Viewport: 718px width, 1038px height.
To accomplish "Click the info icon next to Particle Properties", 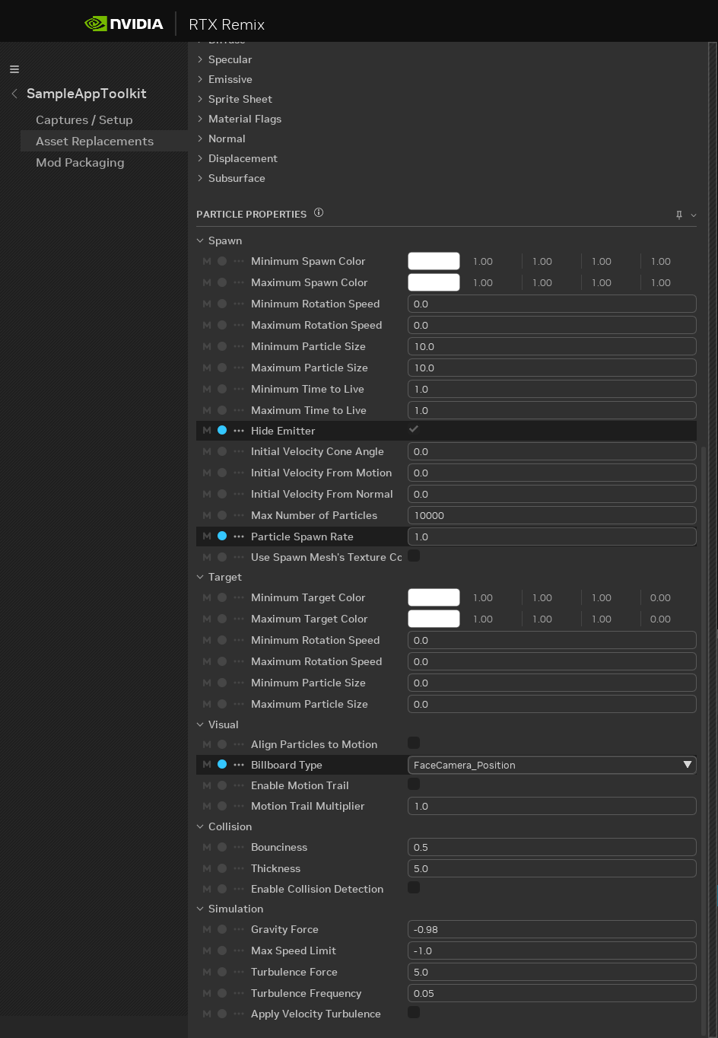I will click(319, 213).
